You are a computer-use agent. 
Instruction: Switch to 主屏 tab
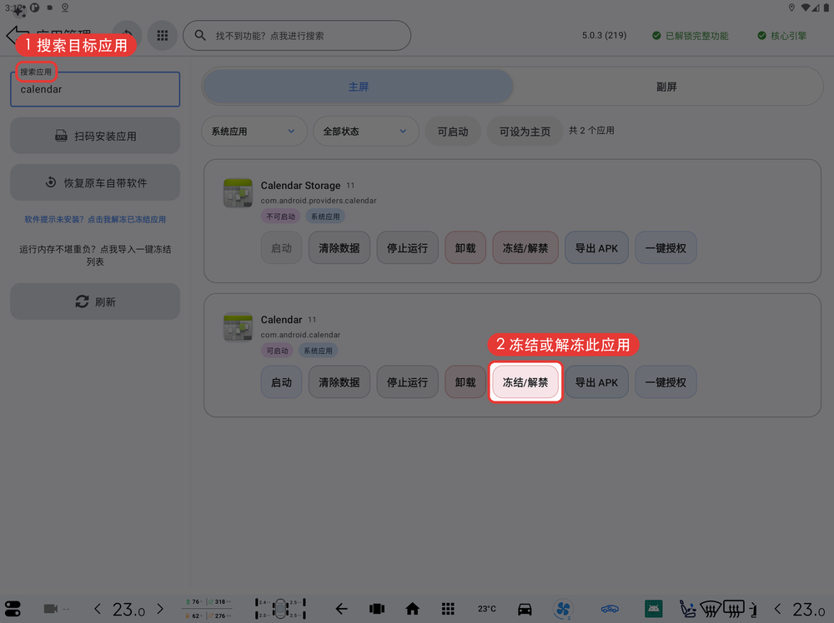tap(358, 87)
